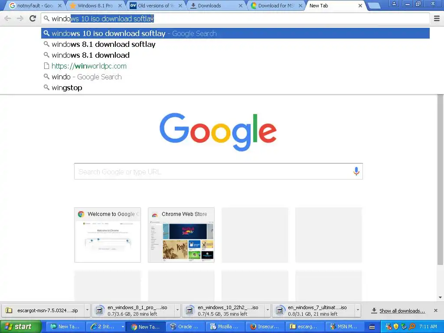Click the browser forward arrow
The height and width of the screenshot is (333, 444).
[x=20, y=19]
